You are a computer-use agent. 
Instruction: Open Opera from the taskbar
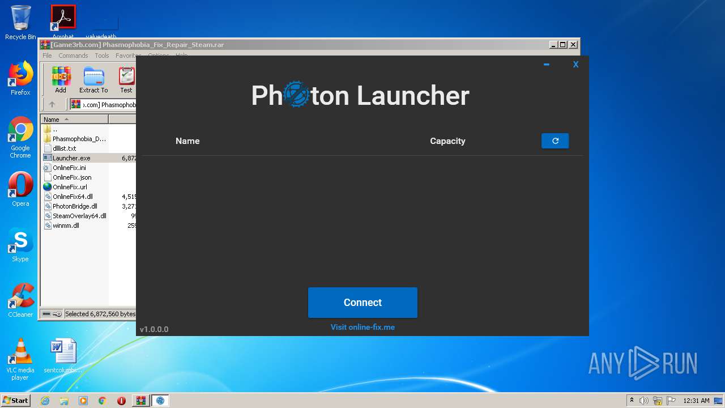tap(121, 401)
